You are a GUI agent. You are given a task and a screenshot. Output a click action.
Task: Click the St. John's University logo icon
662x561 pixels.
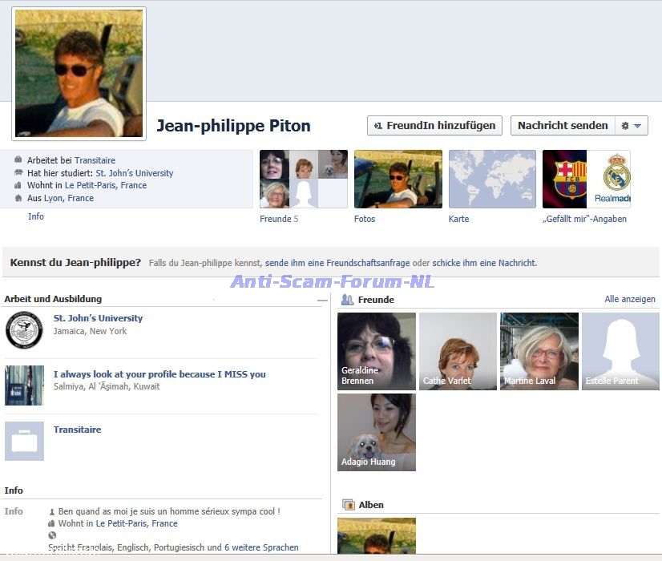(24, 330)
